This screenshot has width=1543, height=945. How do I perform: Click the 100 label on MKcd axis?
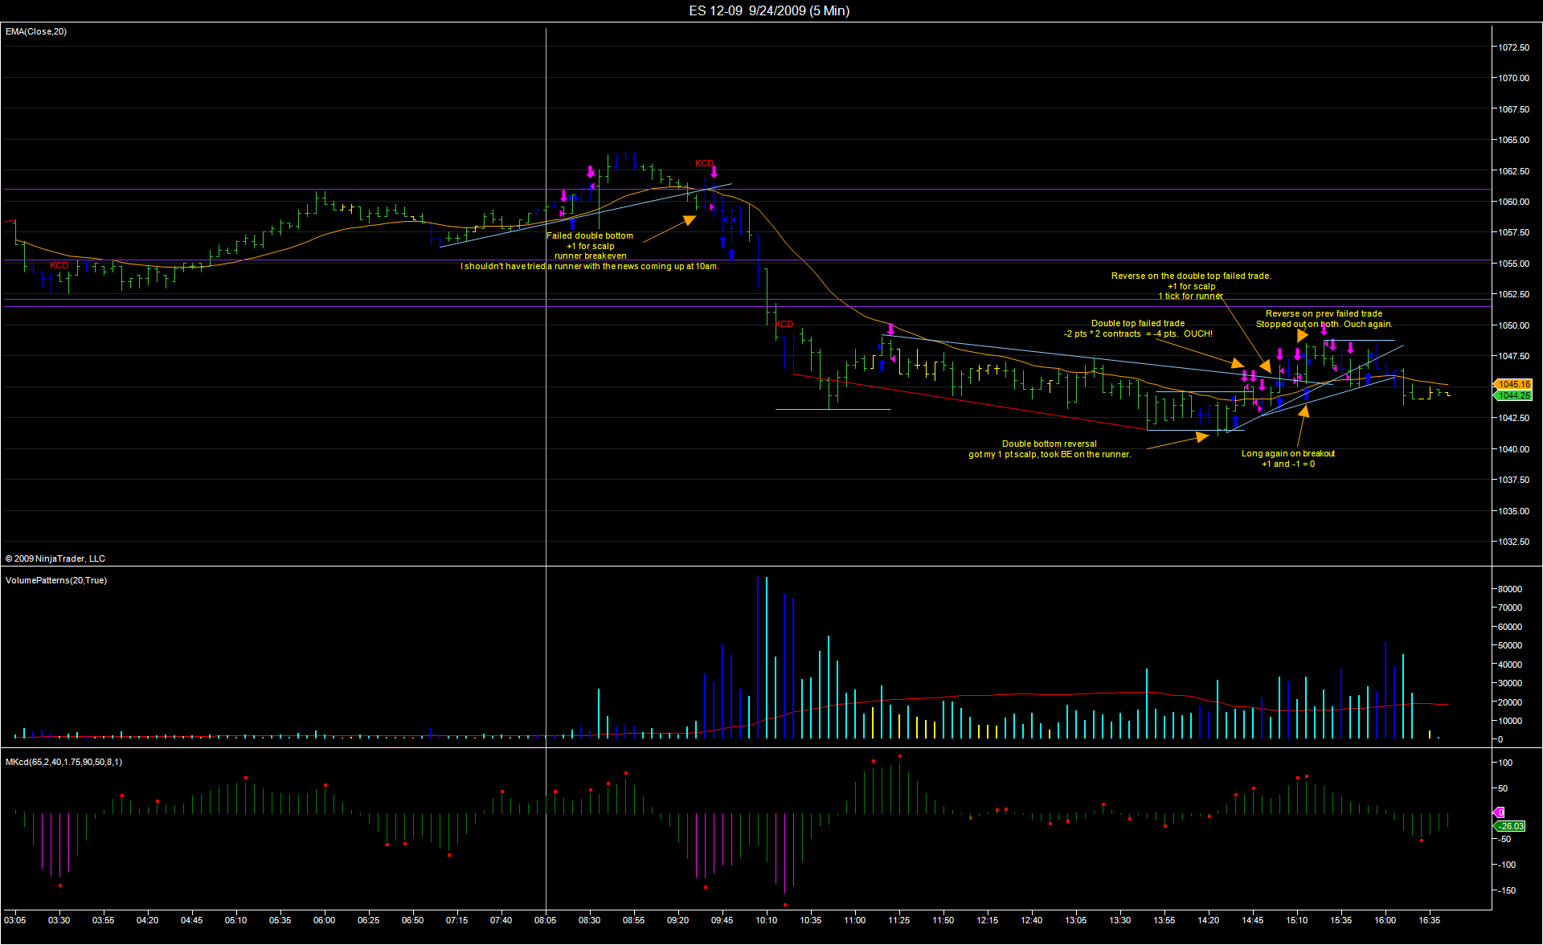tap(1506, 763)
